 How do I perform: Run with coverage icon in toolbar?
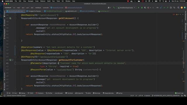(145, 8)
